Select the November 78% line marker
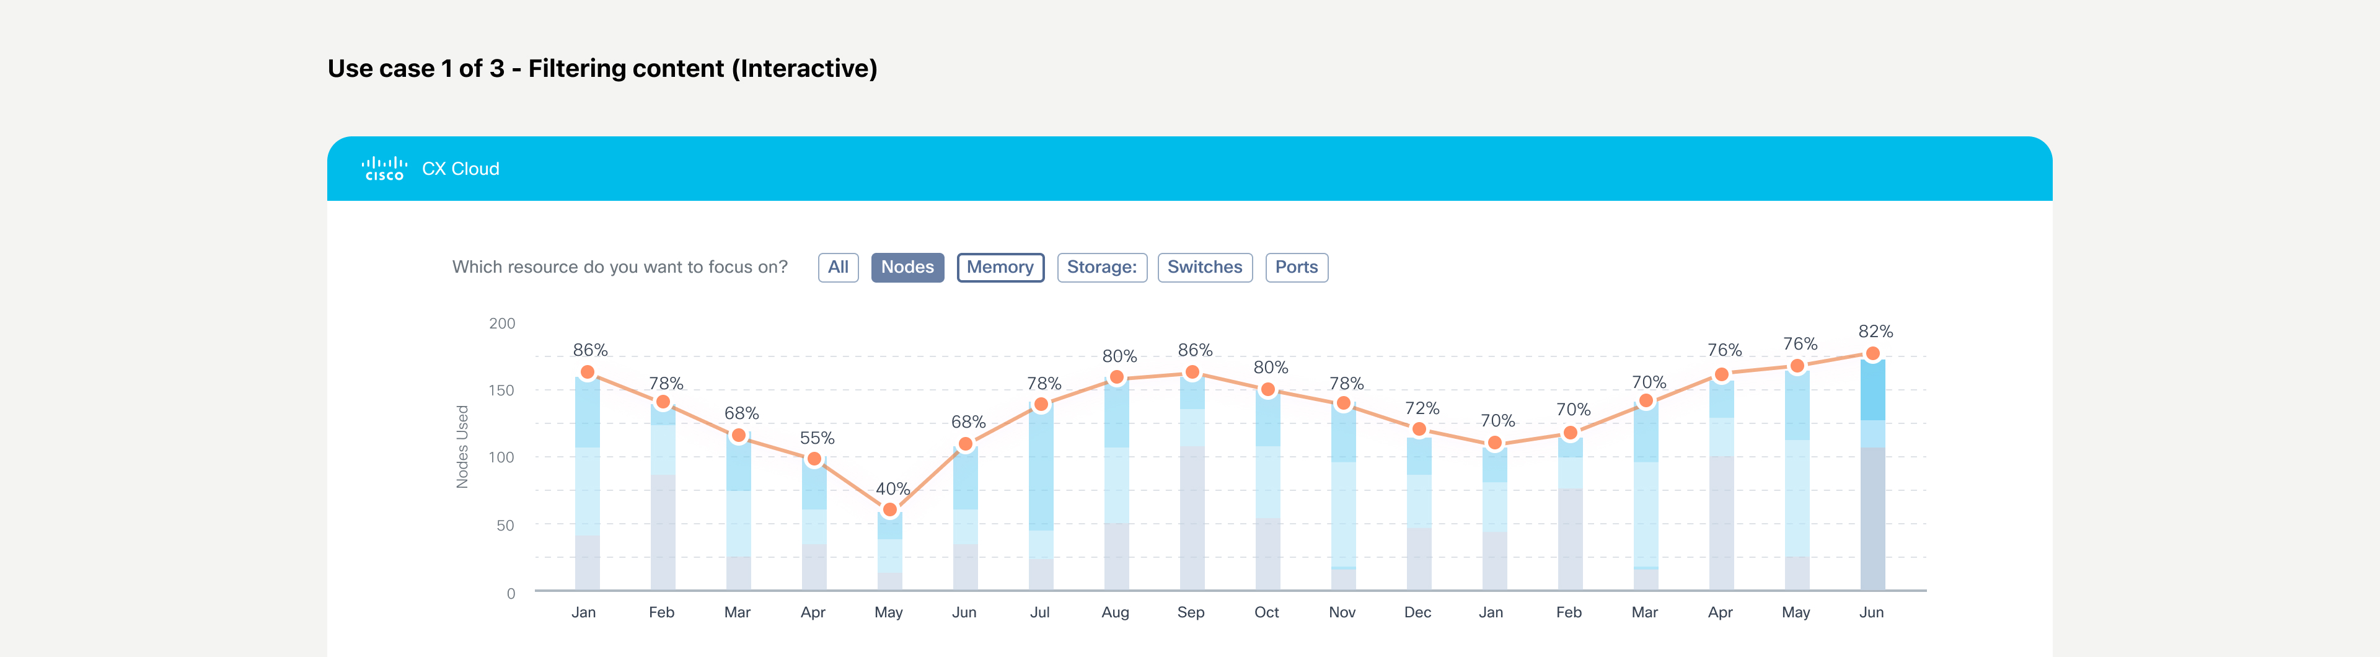The width and height of the screenshot is (2380, 657). click(1343, 403)
